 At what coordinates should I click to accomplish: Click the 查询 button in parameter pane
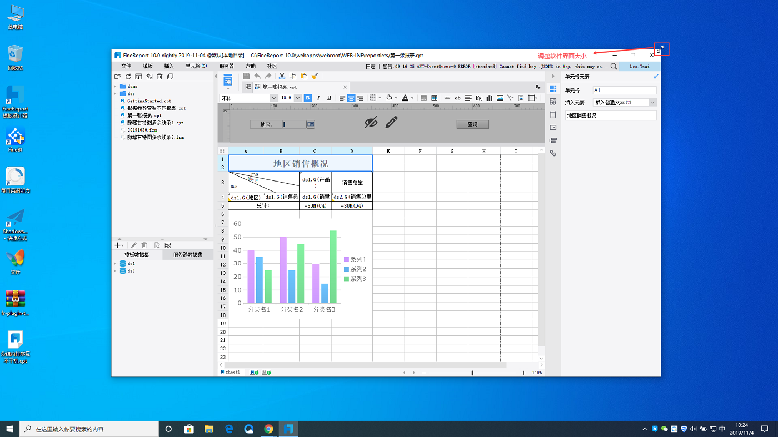click(473, 124)
